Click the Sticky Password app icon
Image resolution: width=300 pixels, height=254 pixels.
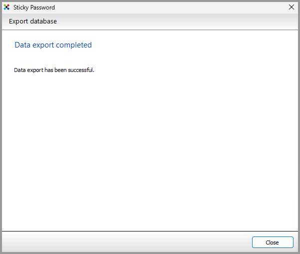click(x=6, y=7)
